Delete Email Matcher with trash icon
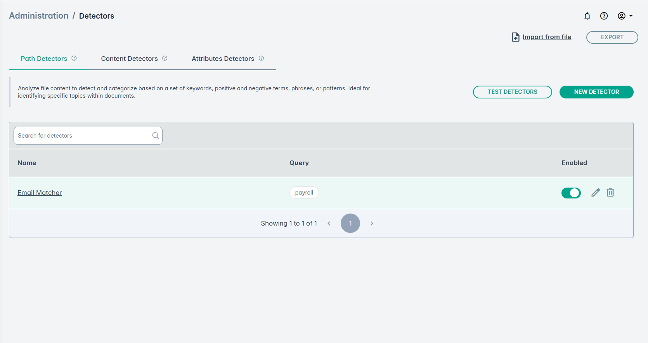This screenshot has width=648, height=343. click(x=610, y=193)
